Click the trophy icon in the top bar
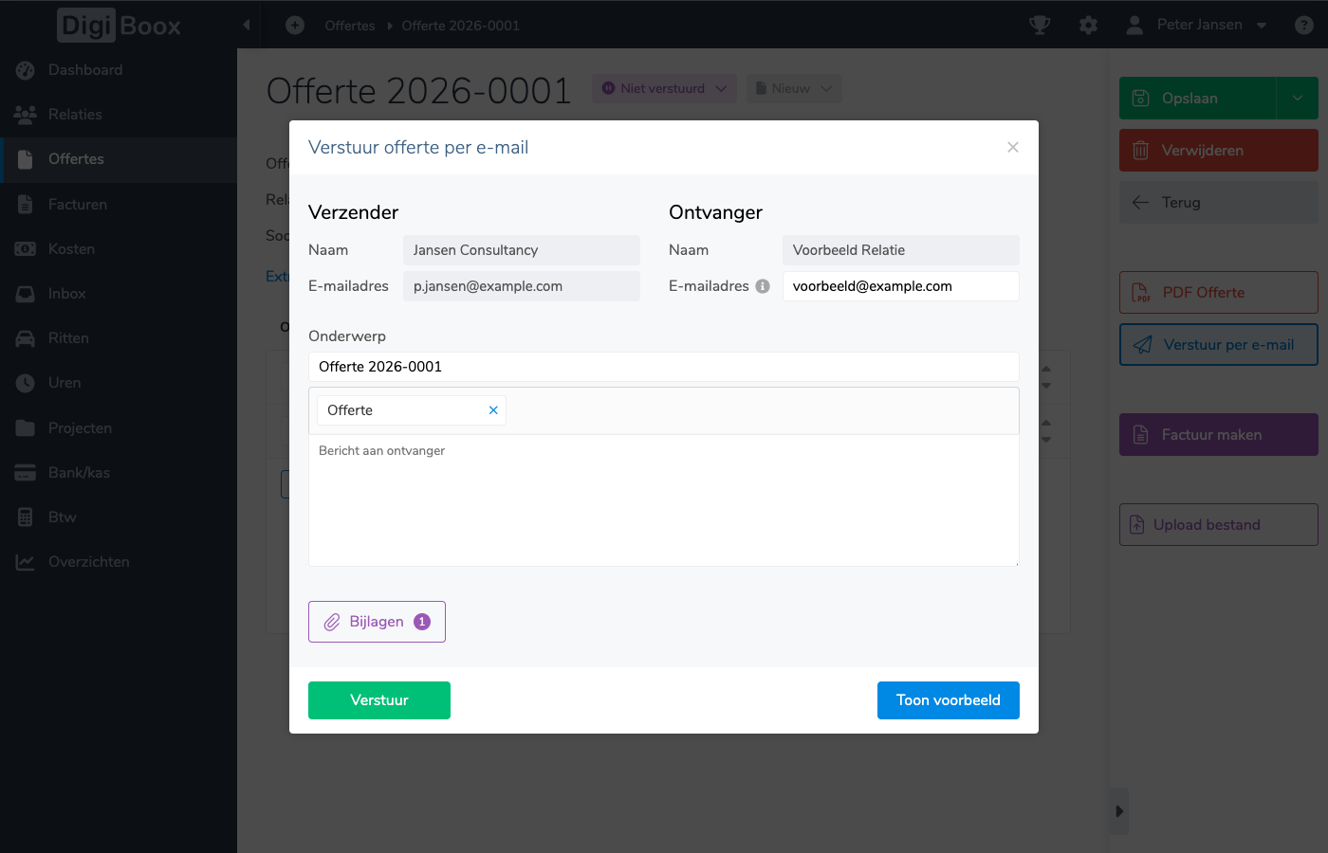The height and width of the screenshot is (853, 1328). tap(1040, 26)
